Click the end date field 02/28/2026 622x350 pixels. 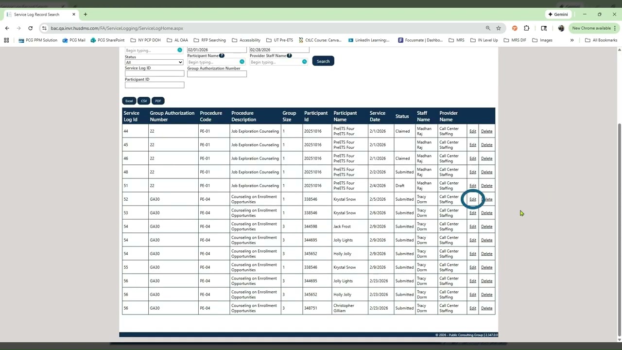[x=279, y=50]
